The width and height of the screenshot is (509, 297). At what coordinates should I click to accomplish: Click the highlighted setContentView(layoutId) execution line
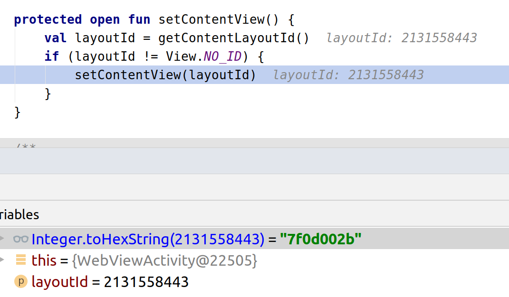(165, 75)
